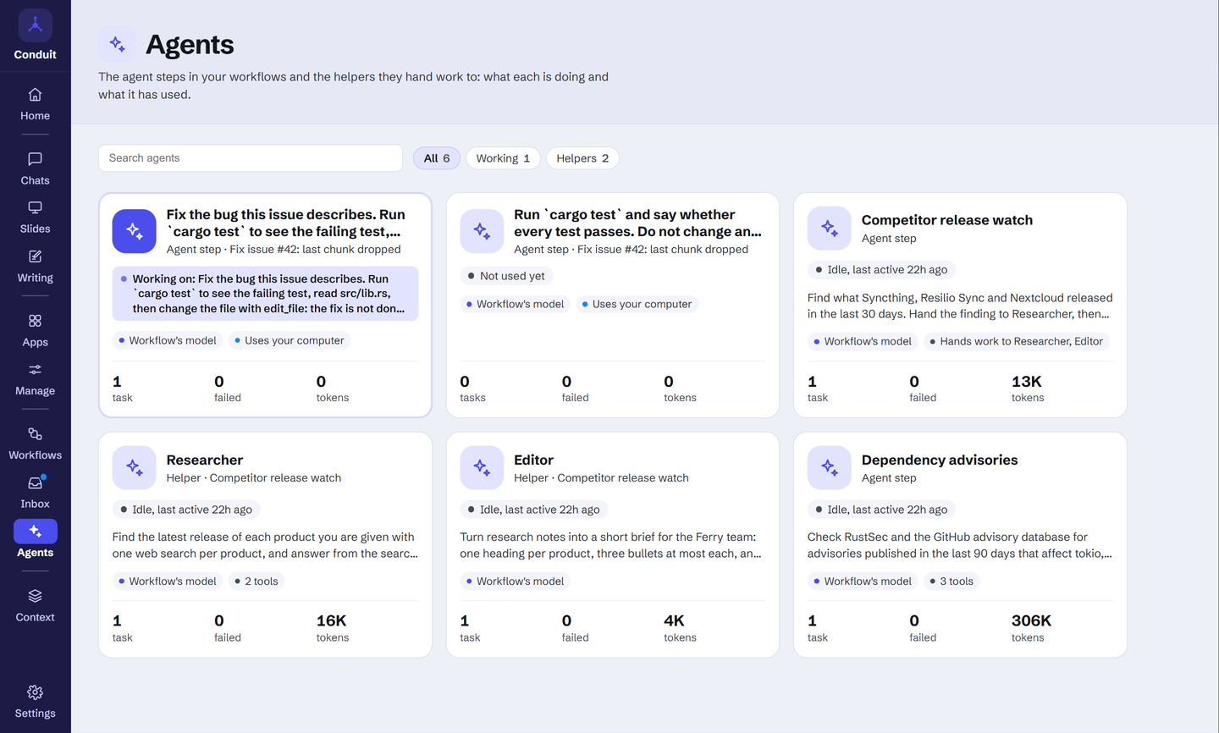This screenshot has height=733, width=1219.
Task: Click the icon of the working 'Fix the bug' agent
Action: coord(135,231)
